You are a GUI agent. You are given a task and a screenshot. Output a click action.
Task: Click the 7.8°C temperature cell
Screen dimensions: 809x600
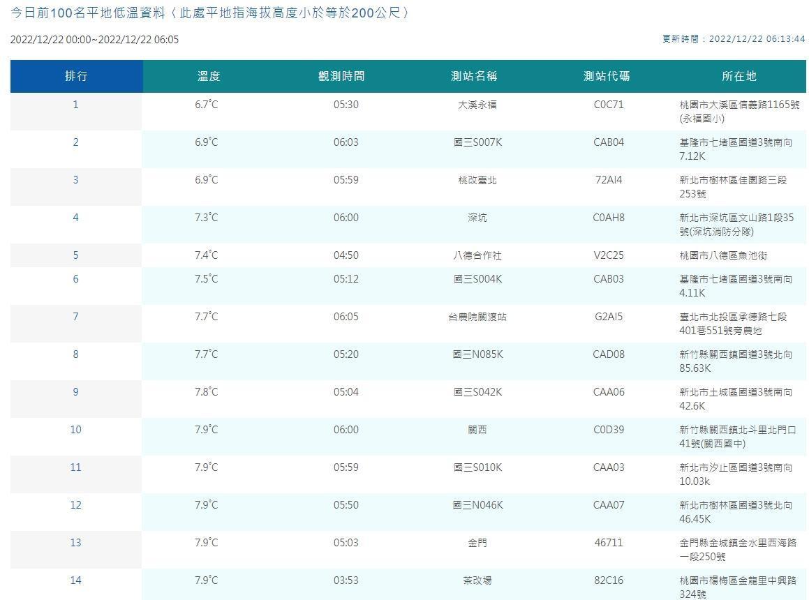tap(207, 392)
